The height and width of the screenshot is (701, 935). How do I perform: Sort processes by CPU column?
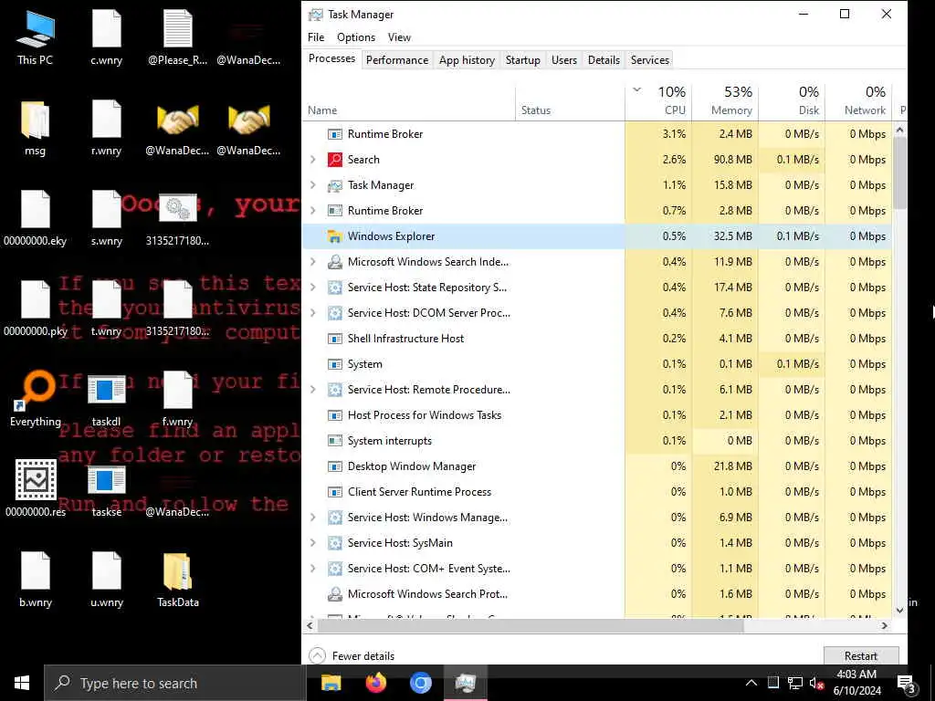(x=659, y=101)
